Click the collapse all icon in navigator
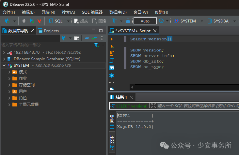 point(87,38)
